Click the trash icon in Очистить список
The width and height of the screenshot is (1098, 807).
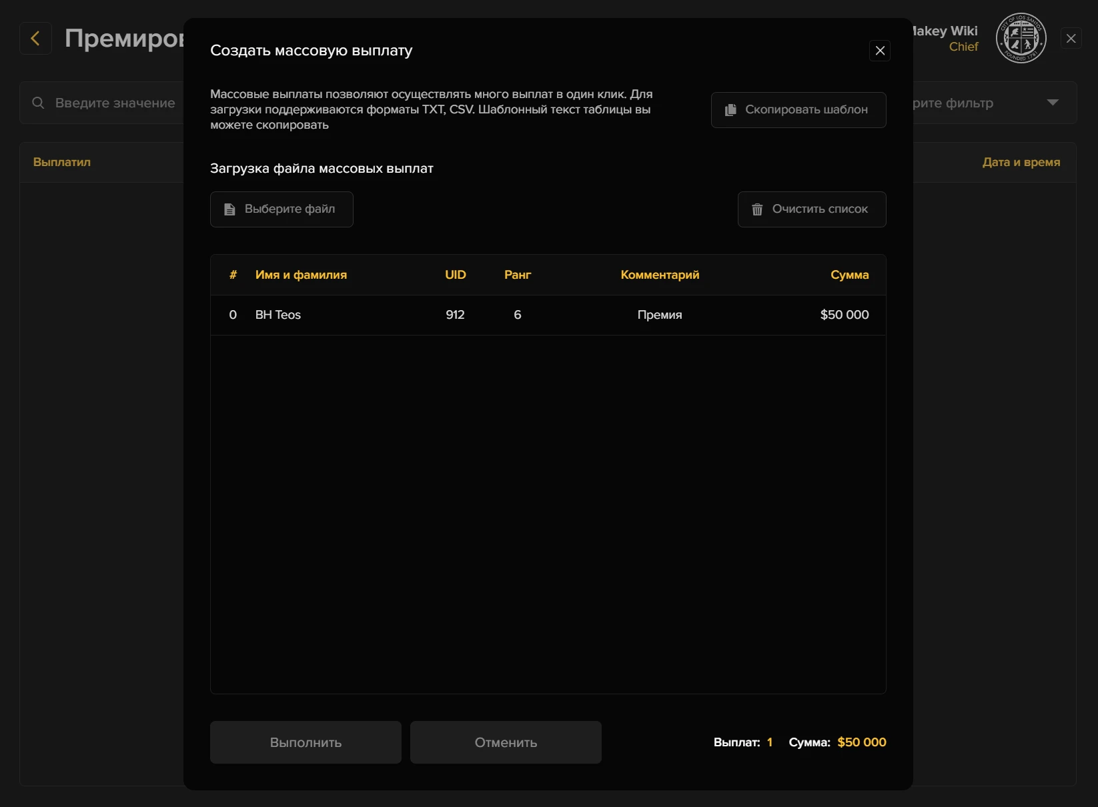[757, 209]
